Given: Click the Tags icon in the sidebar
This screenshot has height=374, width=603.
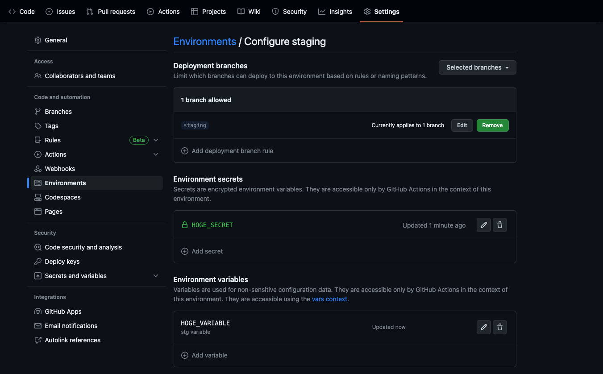Looking at the screenshot, I should 38,125.
